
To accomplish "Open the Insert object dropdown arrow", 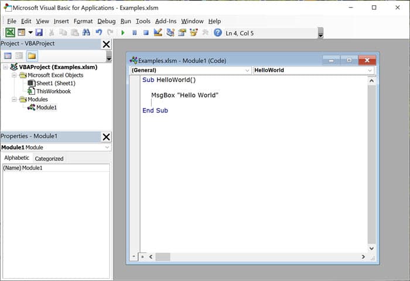I will [30, 33].
